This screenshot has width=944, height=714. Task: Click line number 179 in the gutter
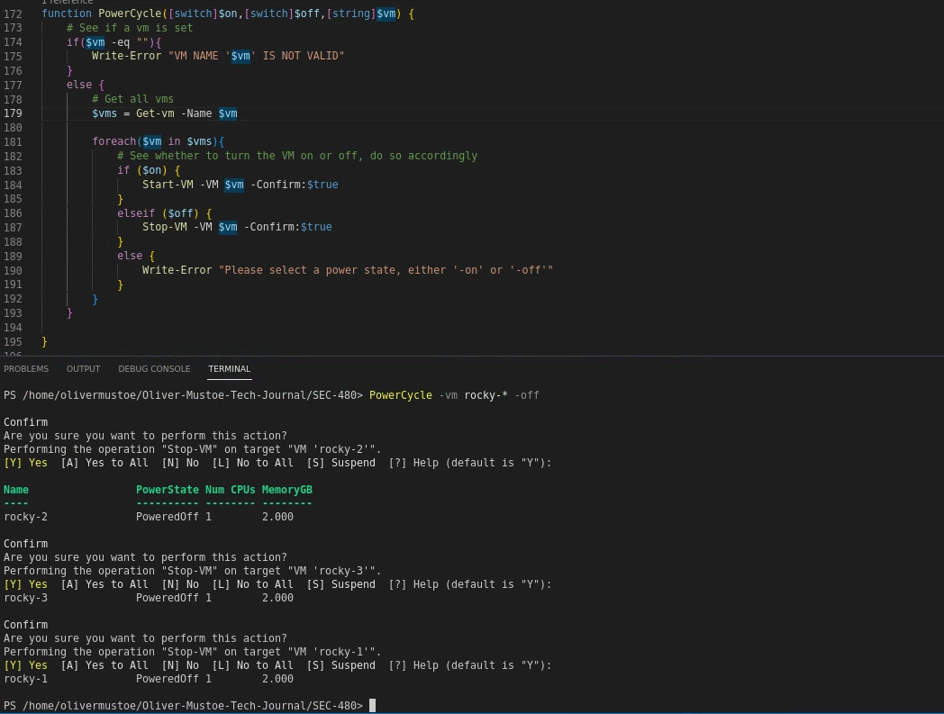[13, 113]
